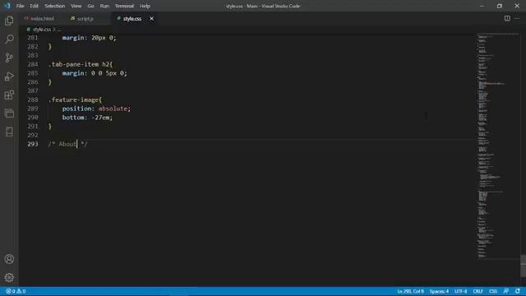Screen dimensions: 526x296
Task: Restore down the VS Code window
Action: coord(500,6)
